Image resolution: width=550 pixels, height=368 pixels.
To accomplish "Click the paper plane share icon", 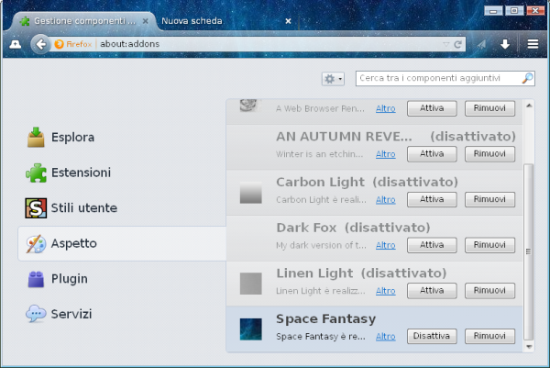I will point(481,44).
